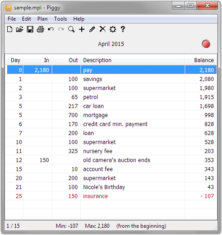Viewport: 222px width, 235px height.
Task: Click the negative balance - 107 cell
Action: coord(201,196)
